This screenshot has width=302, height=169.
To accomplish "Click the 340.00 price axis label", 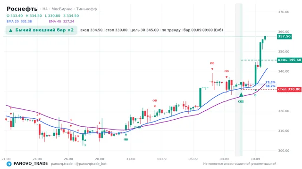I will (284, 71).
